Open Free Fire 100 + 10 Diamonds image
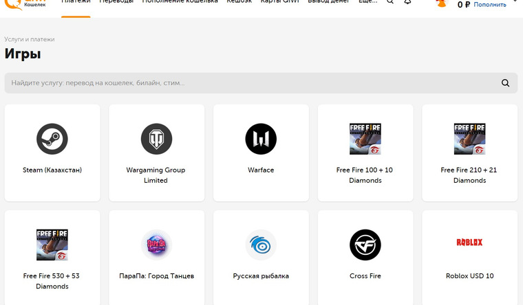This screenshot has width=523, height=305. point(365,139)
